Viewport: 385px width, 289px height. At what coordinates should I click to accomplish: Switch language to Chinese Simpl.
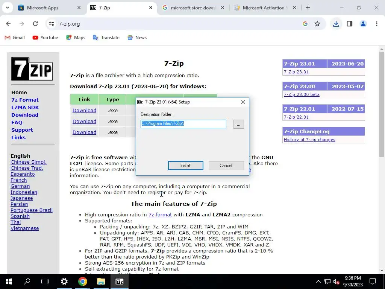[x=29, y=162]
